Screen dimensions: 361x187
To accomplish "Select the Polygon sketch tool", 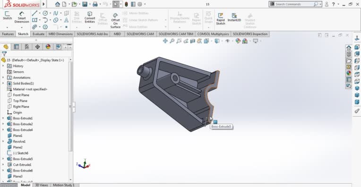I will point(45,27).
